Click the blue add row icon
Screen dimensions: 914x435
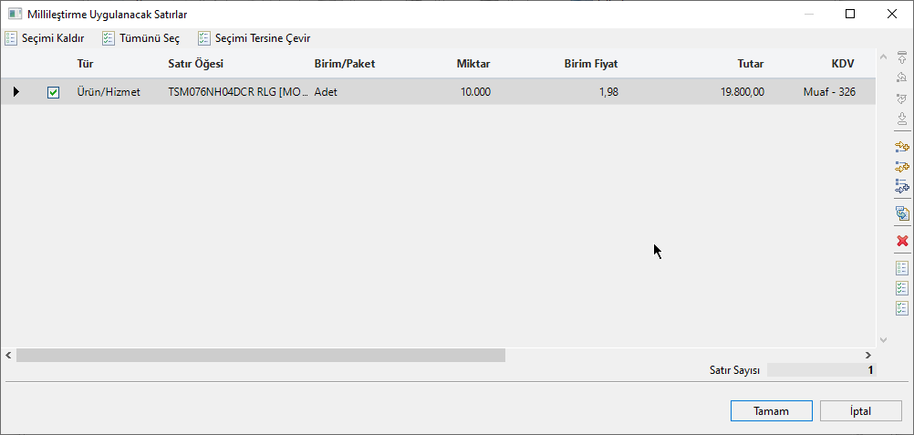902,186
